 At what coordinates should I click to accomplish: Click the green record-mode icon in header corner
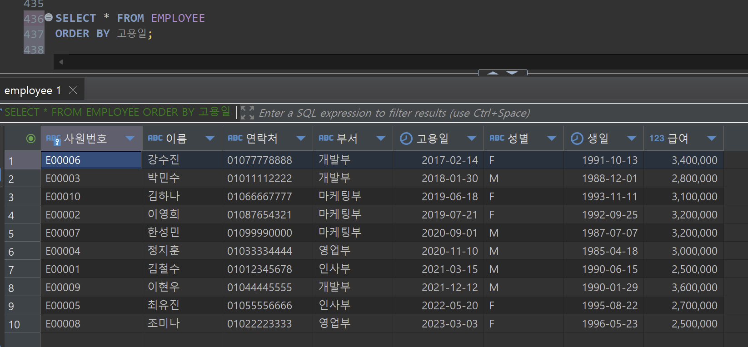click(31, 139)
